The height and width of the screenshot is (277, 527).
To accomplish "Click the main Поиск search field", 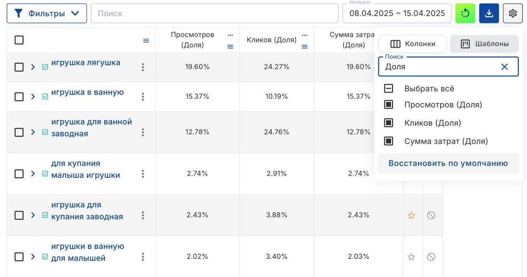I will point(214,14).
